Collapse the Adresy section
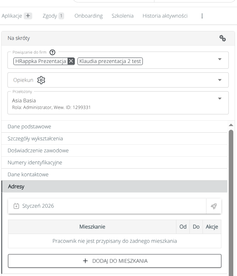 (114, 187)
